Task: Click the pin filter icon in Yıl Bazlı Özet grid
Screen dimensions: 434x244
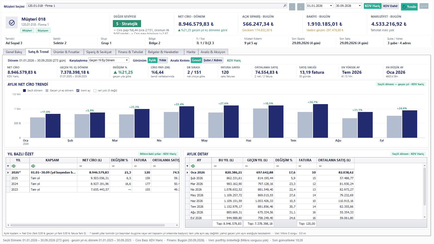Action: [x=8, y=166]
